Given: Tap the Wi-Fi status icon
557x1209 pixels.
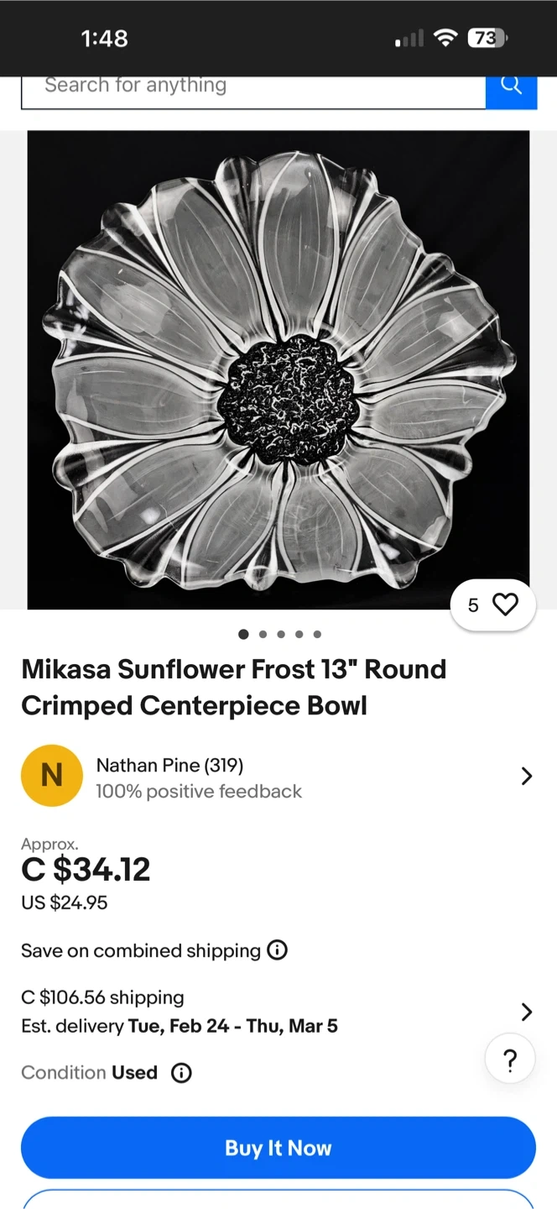Looking at the screenshot, I should [x=445, y=38].
